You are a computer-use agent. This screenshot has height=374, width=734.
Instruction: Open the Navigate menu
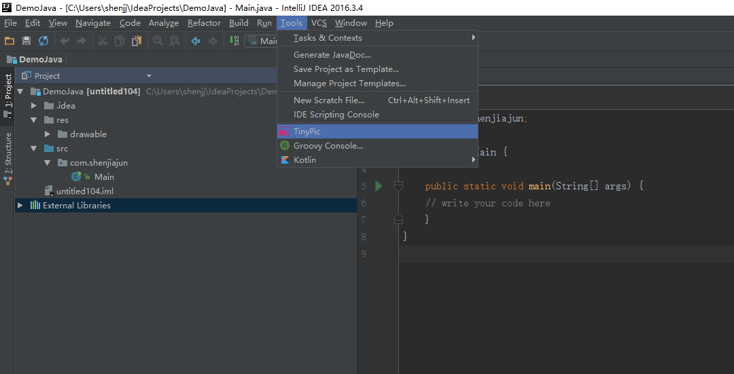93,23
